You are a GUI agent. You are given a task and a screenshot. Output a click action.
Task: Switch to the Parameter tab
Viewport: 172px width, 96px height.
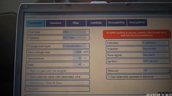[x=35, y=23]
